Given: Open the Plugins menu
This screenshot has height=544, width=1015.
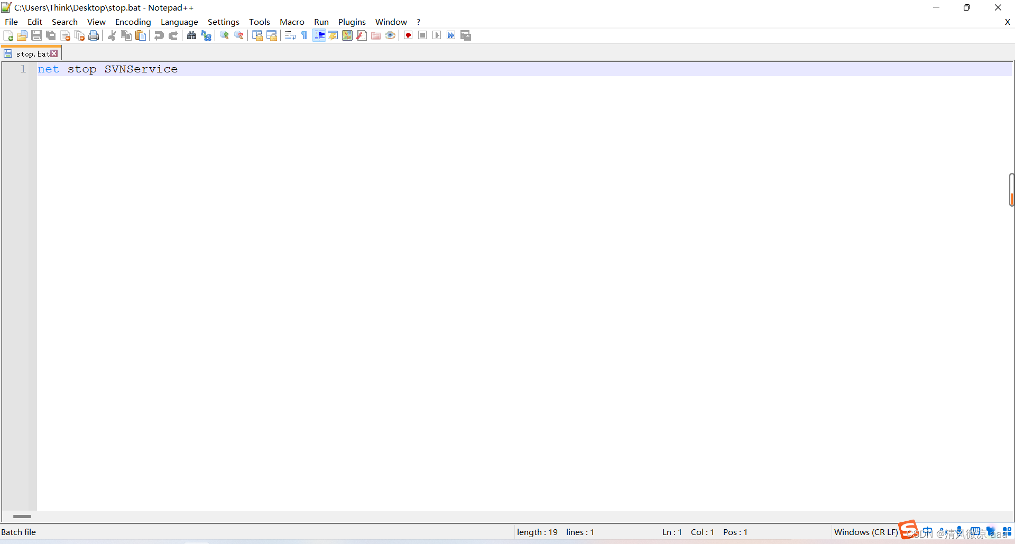Looking at the screenshot, I should coord(352,22).
